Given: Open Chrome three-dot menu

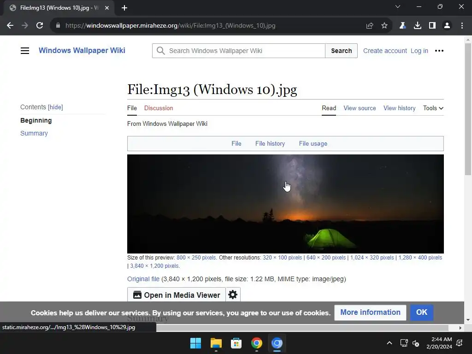Looking at the screenshot, I should 462,26.
